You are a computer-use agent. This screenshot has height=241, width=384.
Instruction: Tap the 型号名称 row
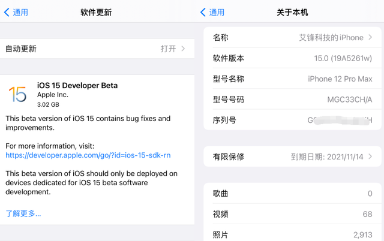click(x=293, y=79)
